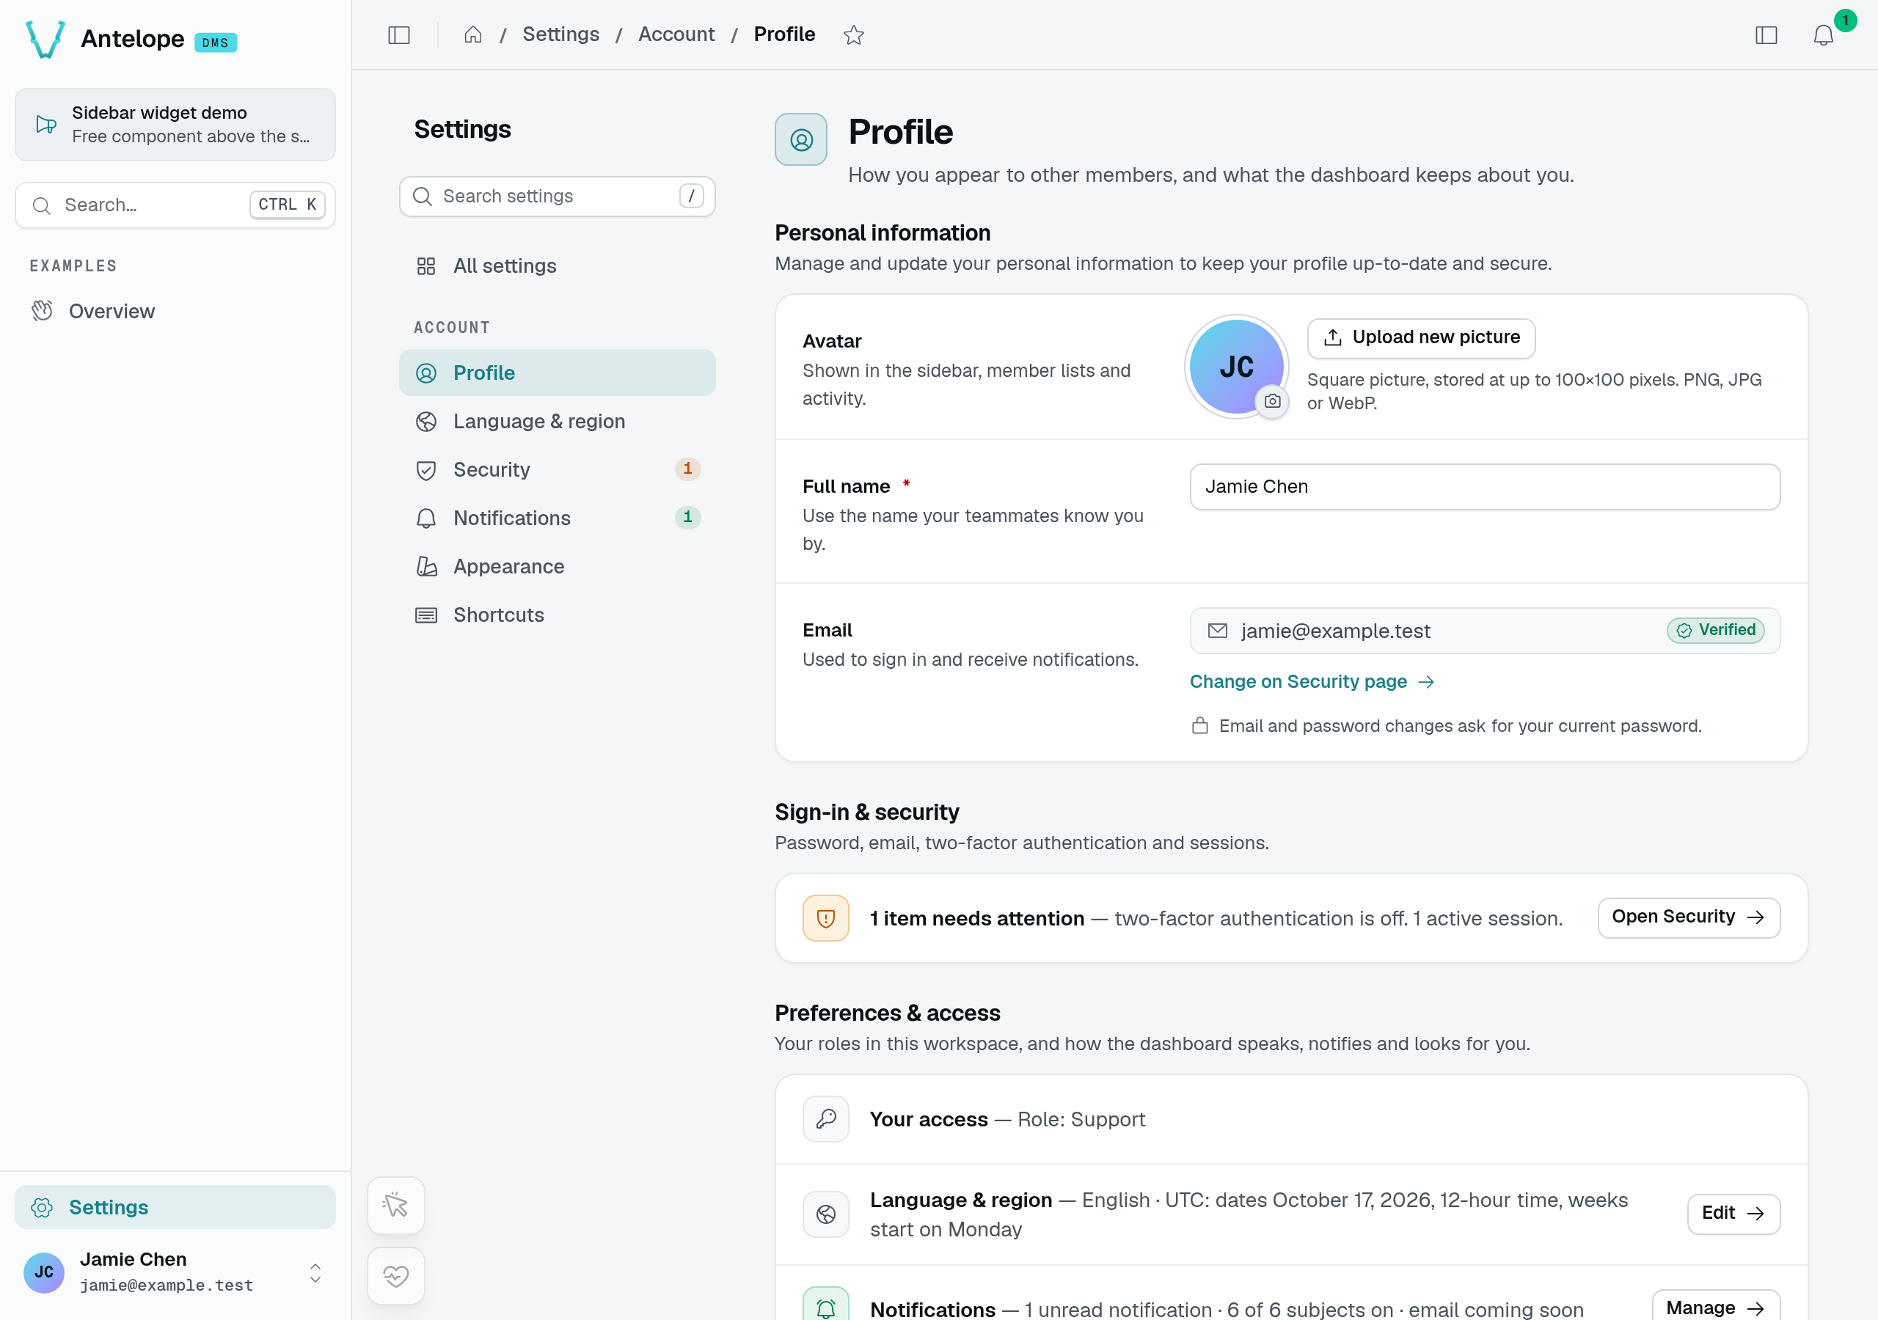The image size is (1878, 1320).
Task: Star this page as favorite
Action: tap(854, 34)
